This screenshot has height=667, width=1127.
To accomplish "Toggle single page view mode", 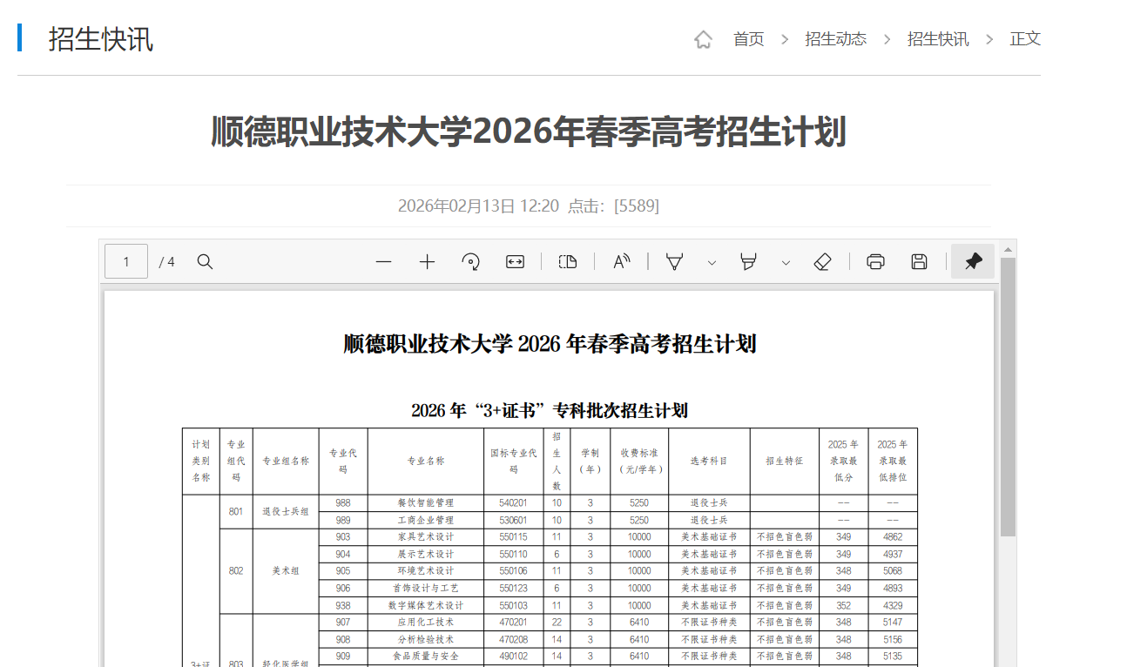I will pos(569,261).
